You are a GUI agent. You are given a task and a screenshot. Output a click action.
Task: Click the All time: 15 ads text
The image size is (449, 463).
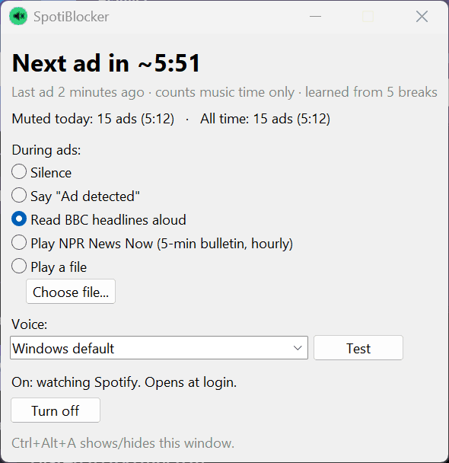tap(265, 119)
